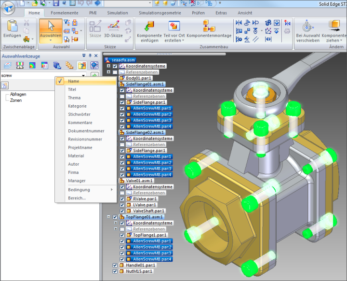Select SideFlange02.asm:1 tree node
Image resolution: width=347 pixels, height=281 pixels.
(x=142, y=132)
